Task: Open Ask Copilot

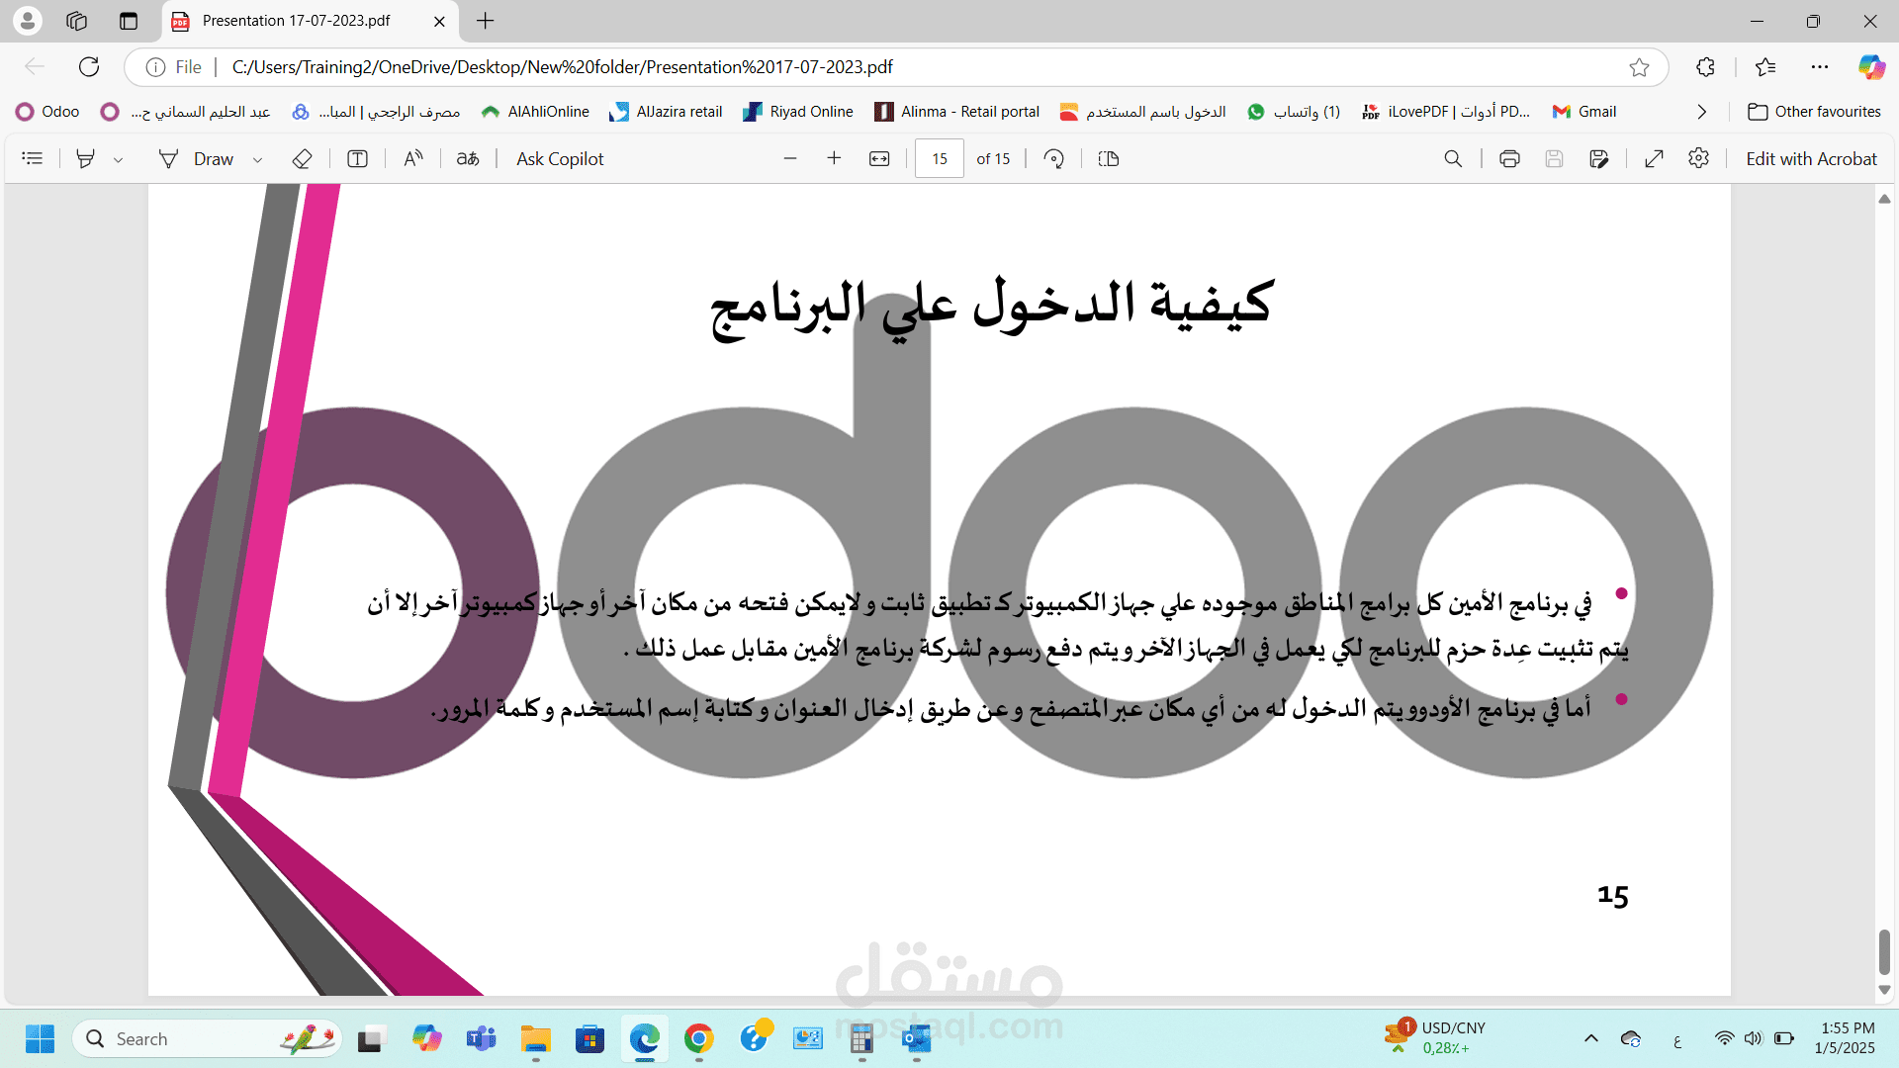Action: (x=560, y=158)
